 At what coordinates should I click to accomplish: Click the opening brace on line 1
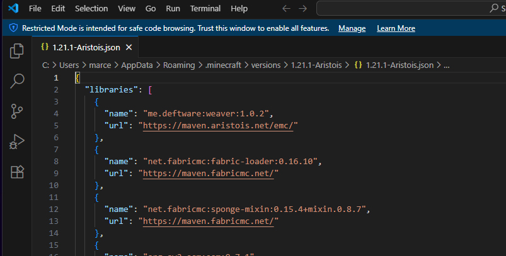coord(78,77)
